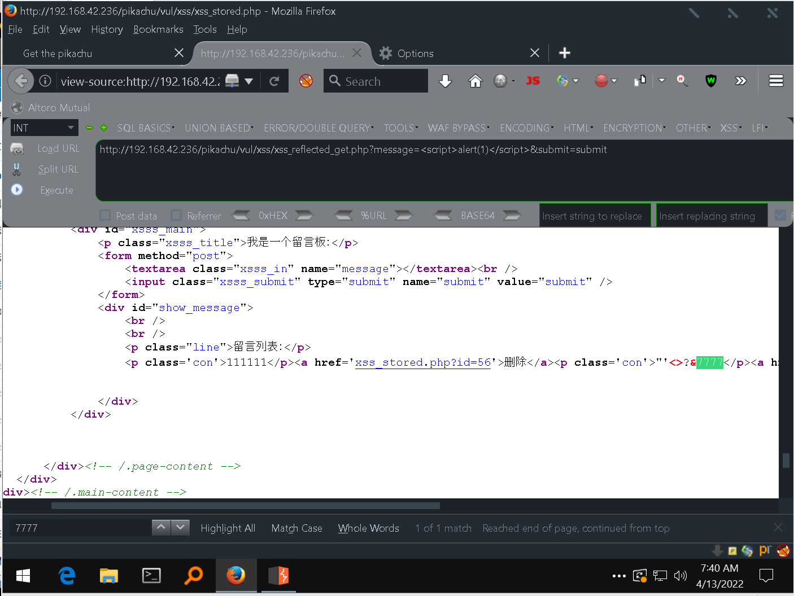Expand the ENCODING menu

click(526, 128)
